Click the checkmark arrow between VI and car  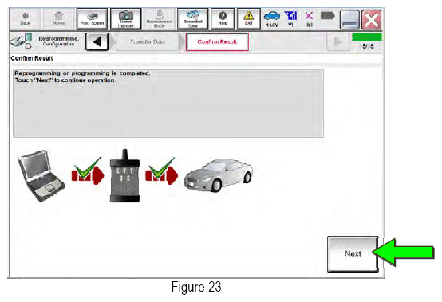[161, 171]
